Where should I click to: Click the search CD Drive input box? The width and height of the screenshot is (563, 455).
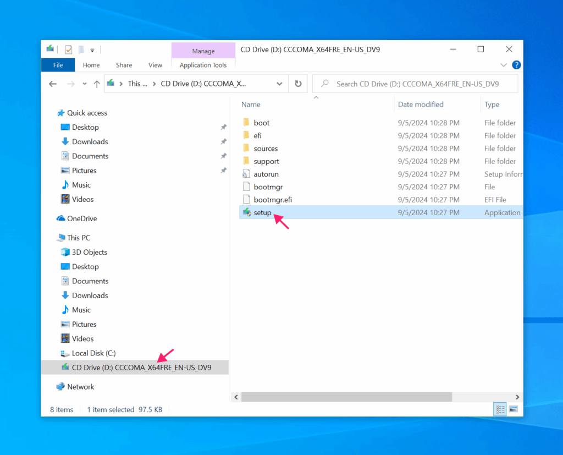coord(415,84)
